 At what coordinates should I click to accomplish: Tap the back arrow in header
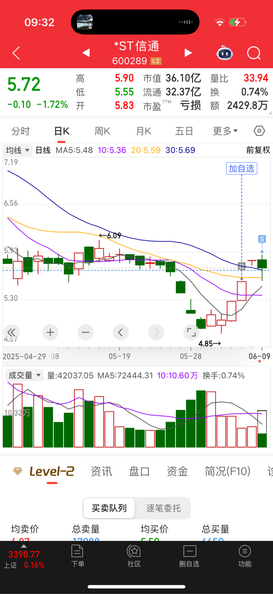tap(16, 53)
